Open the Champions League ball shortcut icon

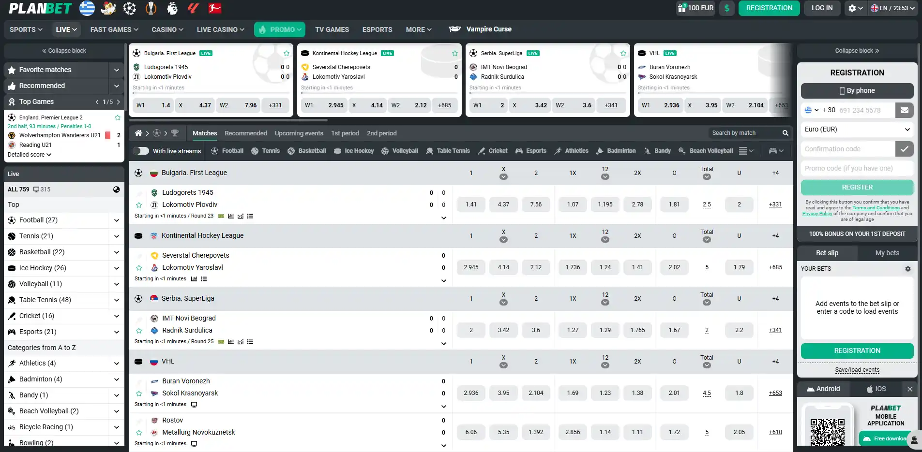[x=129, y=8]
